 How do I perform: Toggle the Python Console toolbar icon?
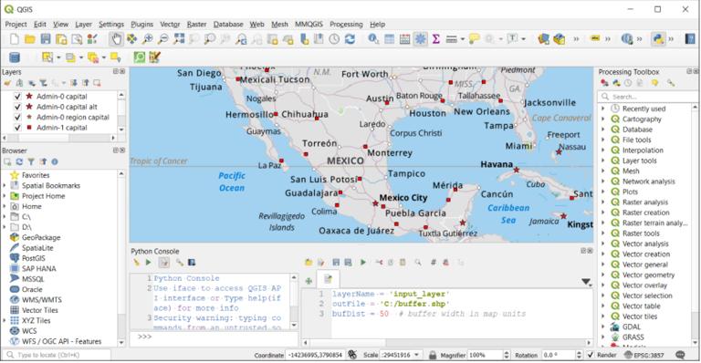657,39
